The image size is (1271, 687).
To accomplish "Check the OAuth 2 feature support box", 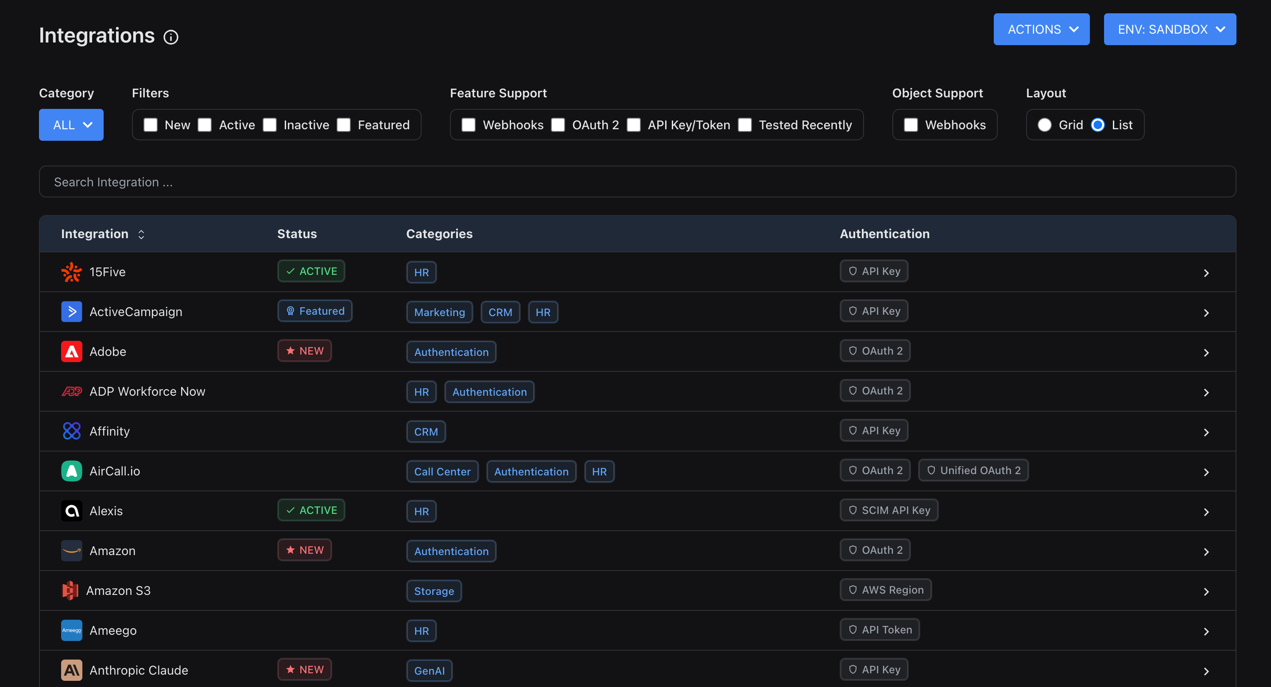I will pos(558,125).
